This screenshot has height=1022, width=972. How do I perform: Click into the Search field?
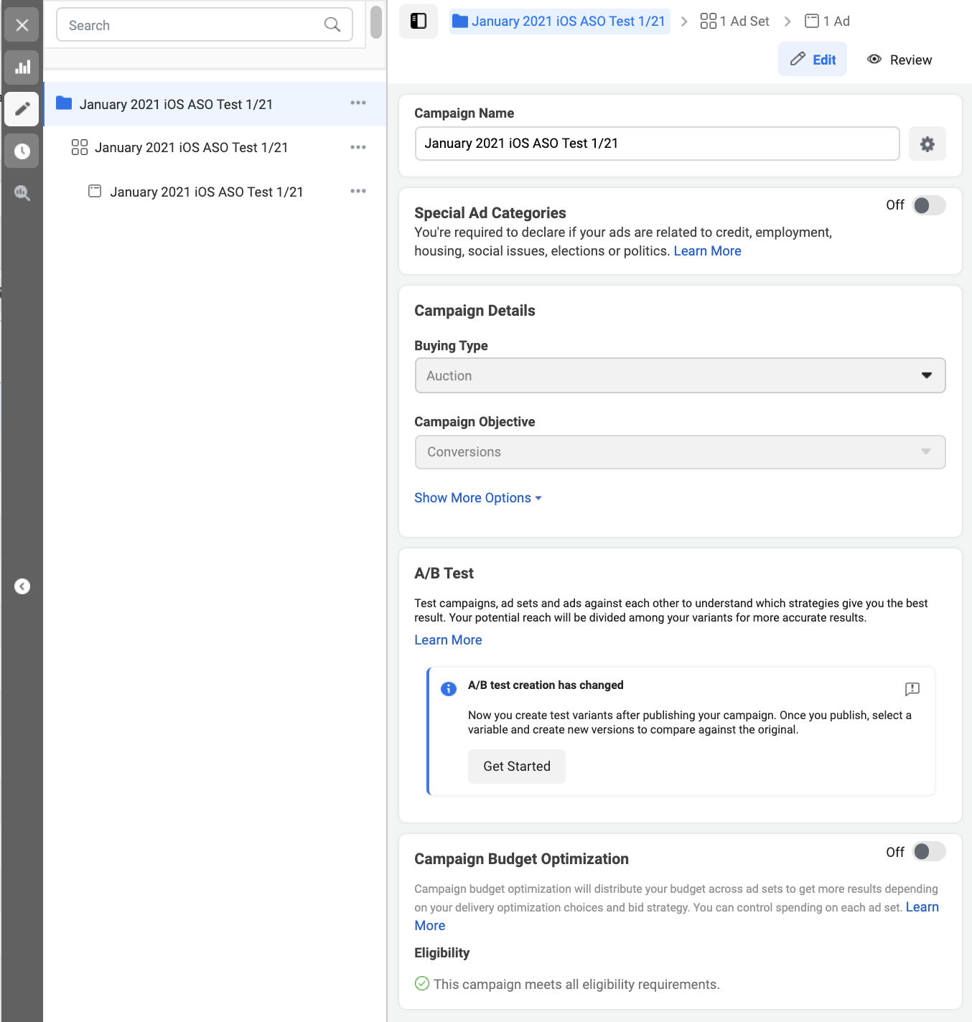(x=204, y=25)
